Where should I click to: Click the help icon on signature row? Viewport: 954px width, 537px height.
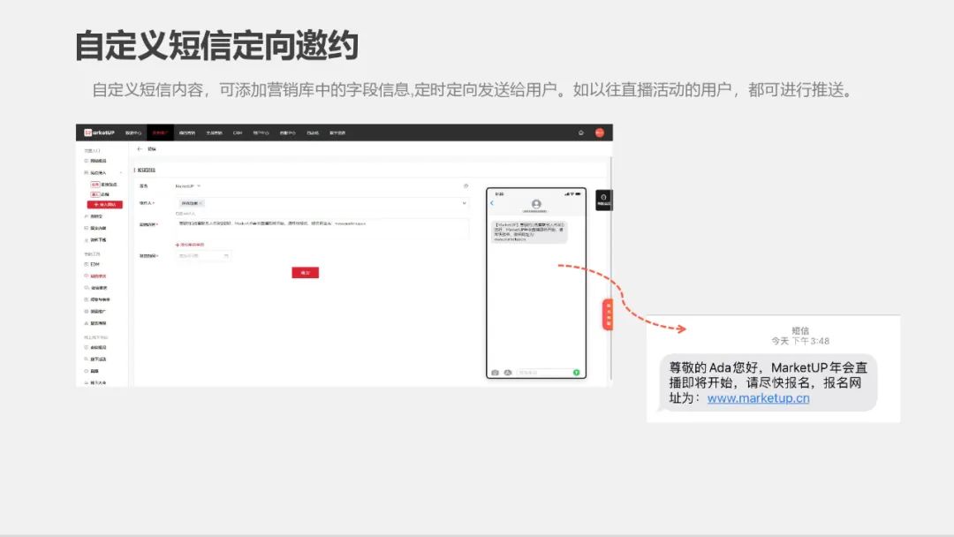pyautogui.click(x=466, y=186)
